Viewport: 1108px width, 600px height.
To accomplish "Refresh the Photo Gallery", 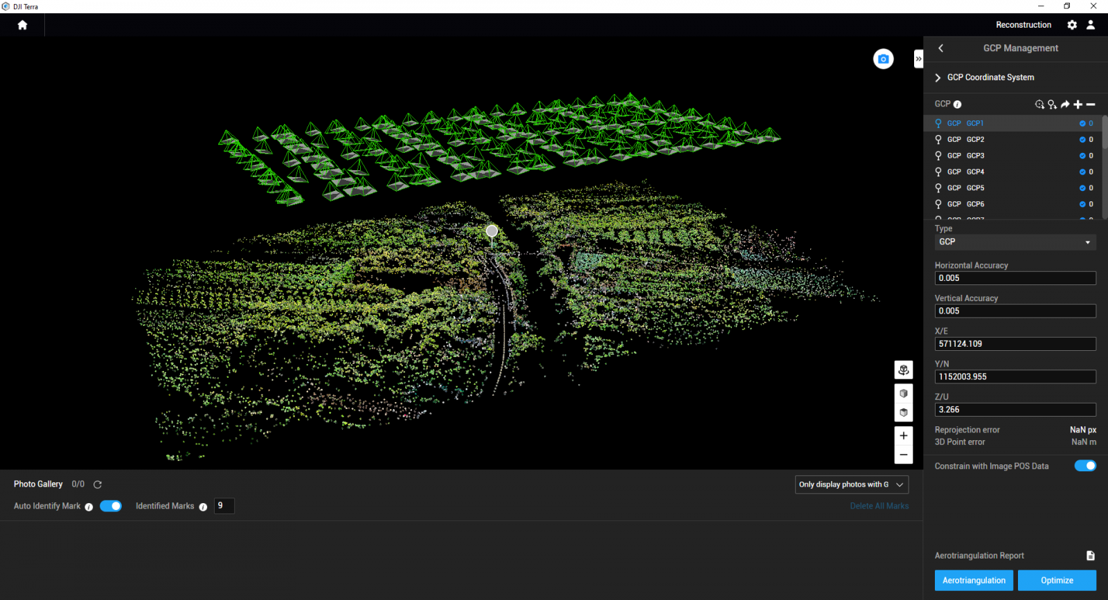I will point(98,484).
